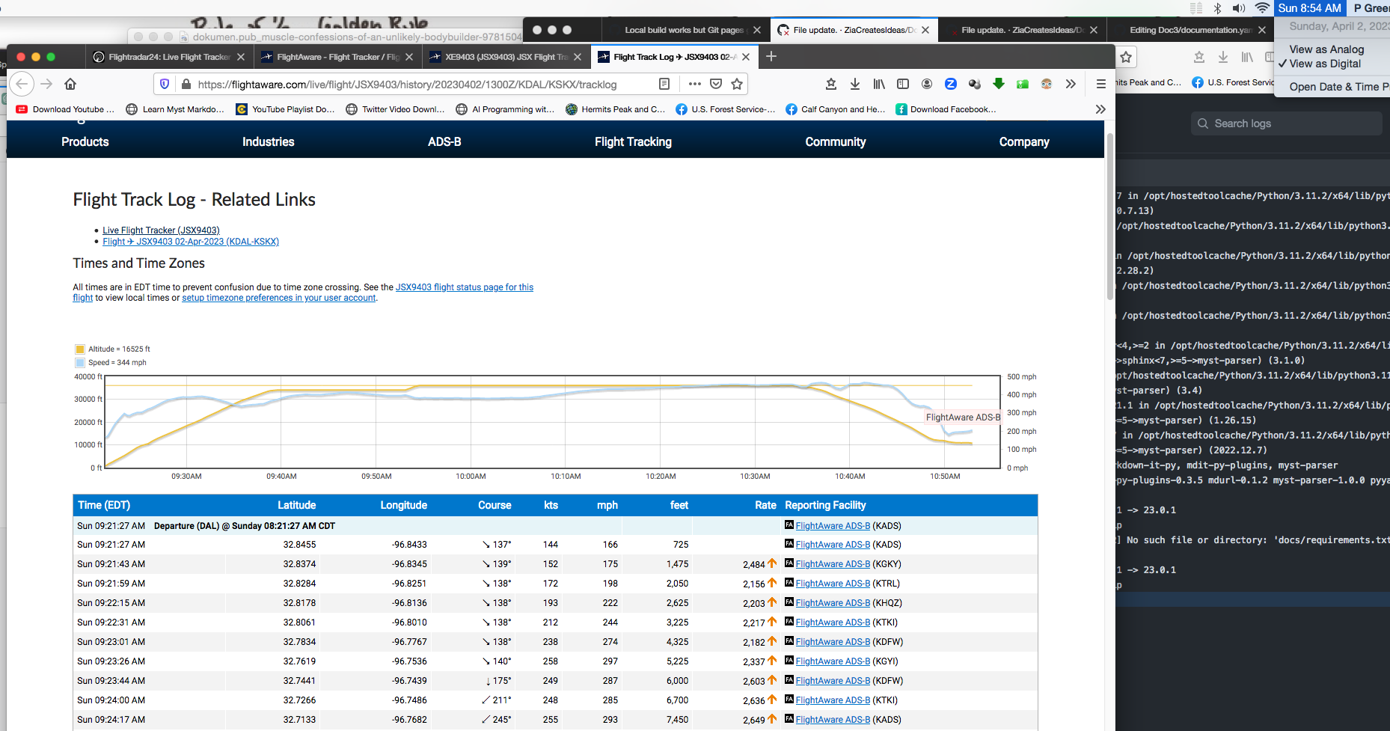Viewport: 1390px width, 731px height.
Task: Open the Firefox home page icon
Action: tap(70, 84)
